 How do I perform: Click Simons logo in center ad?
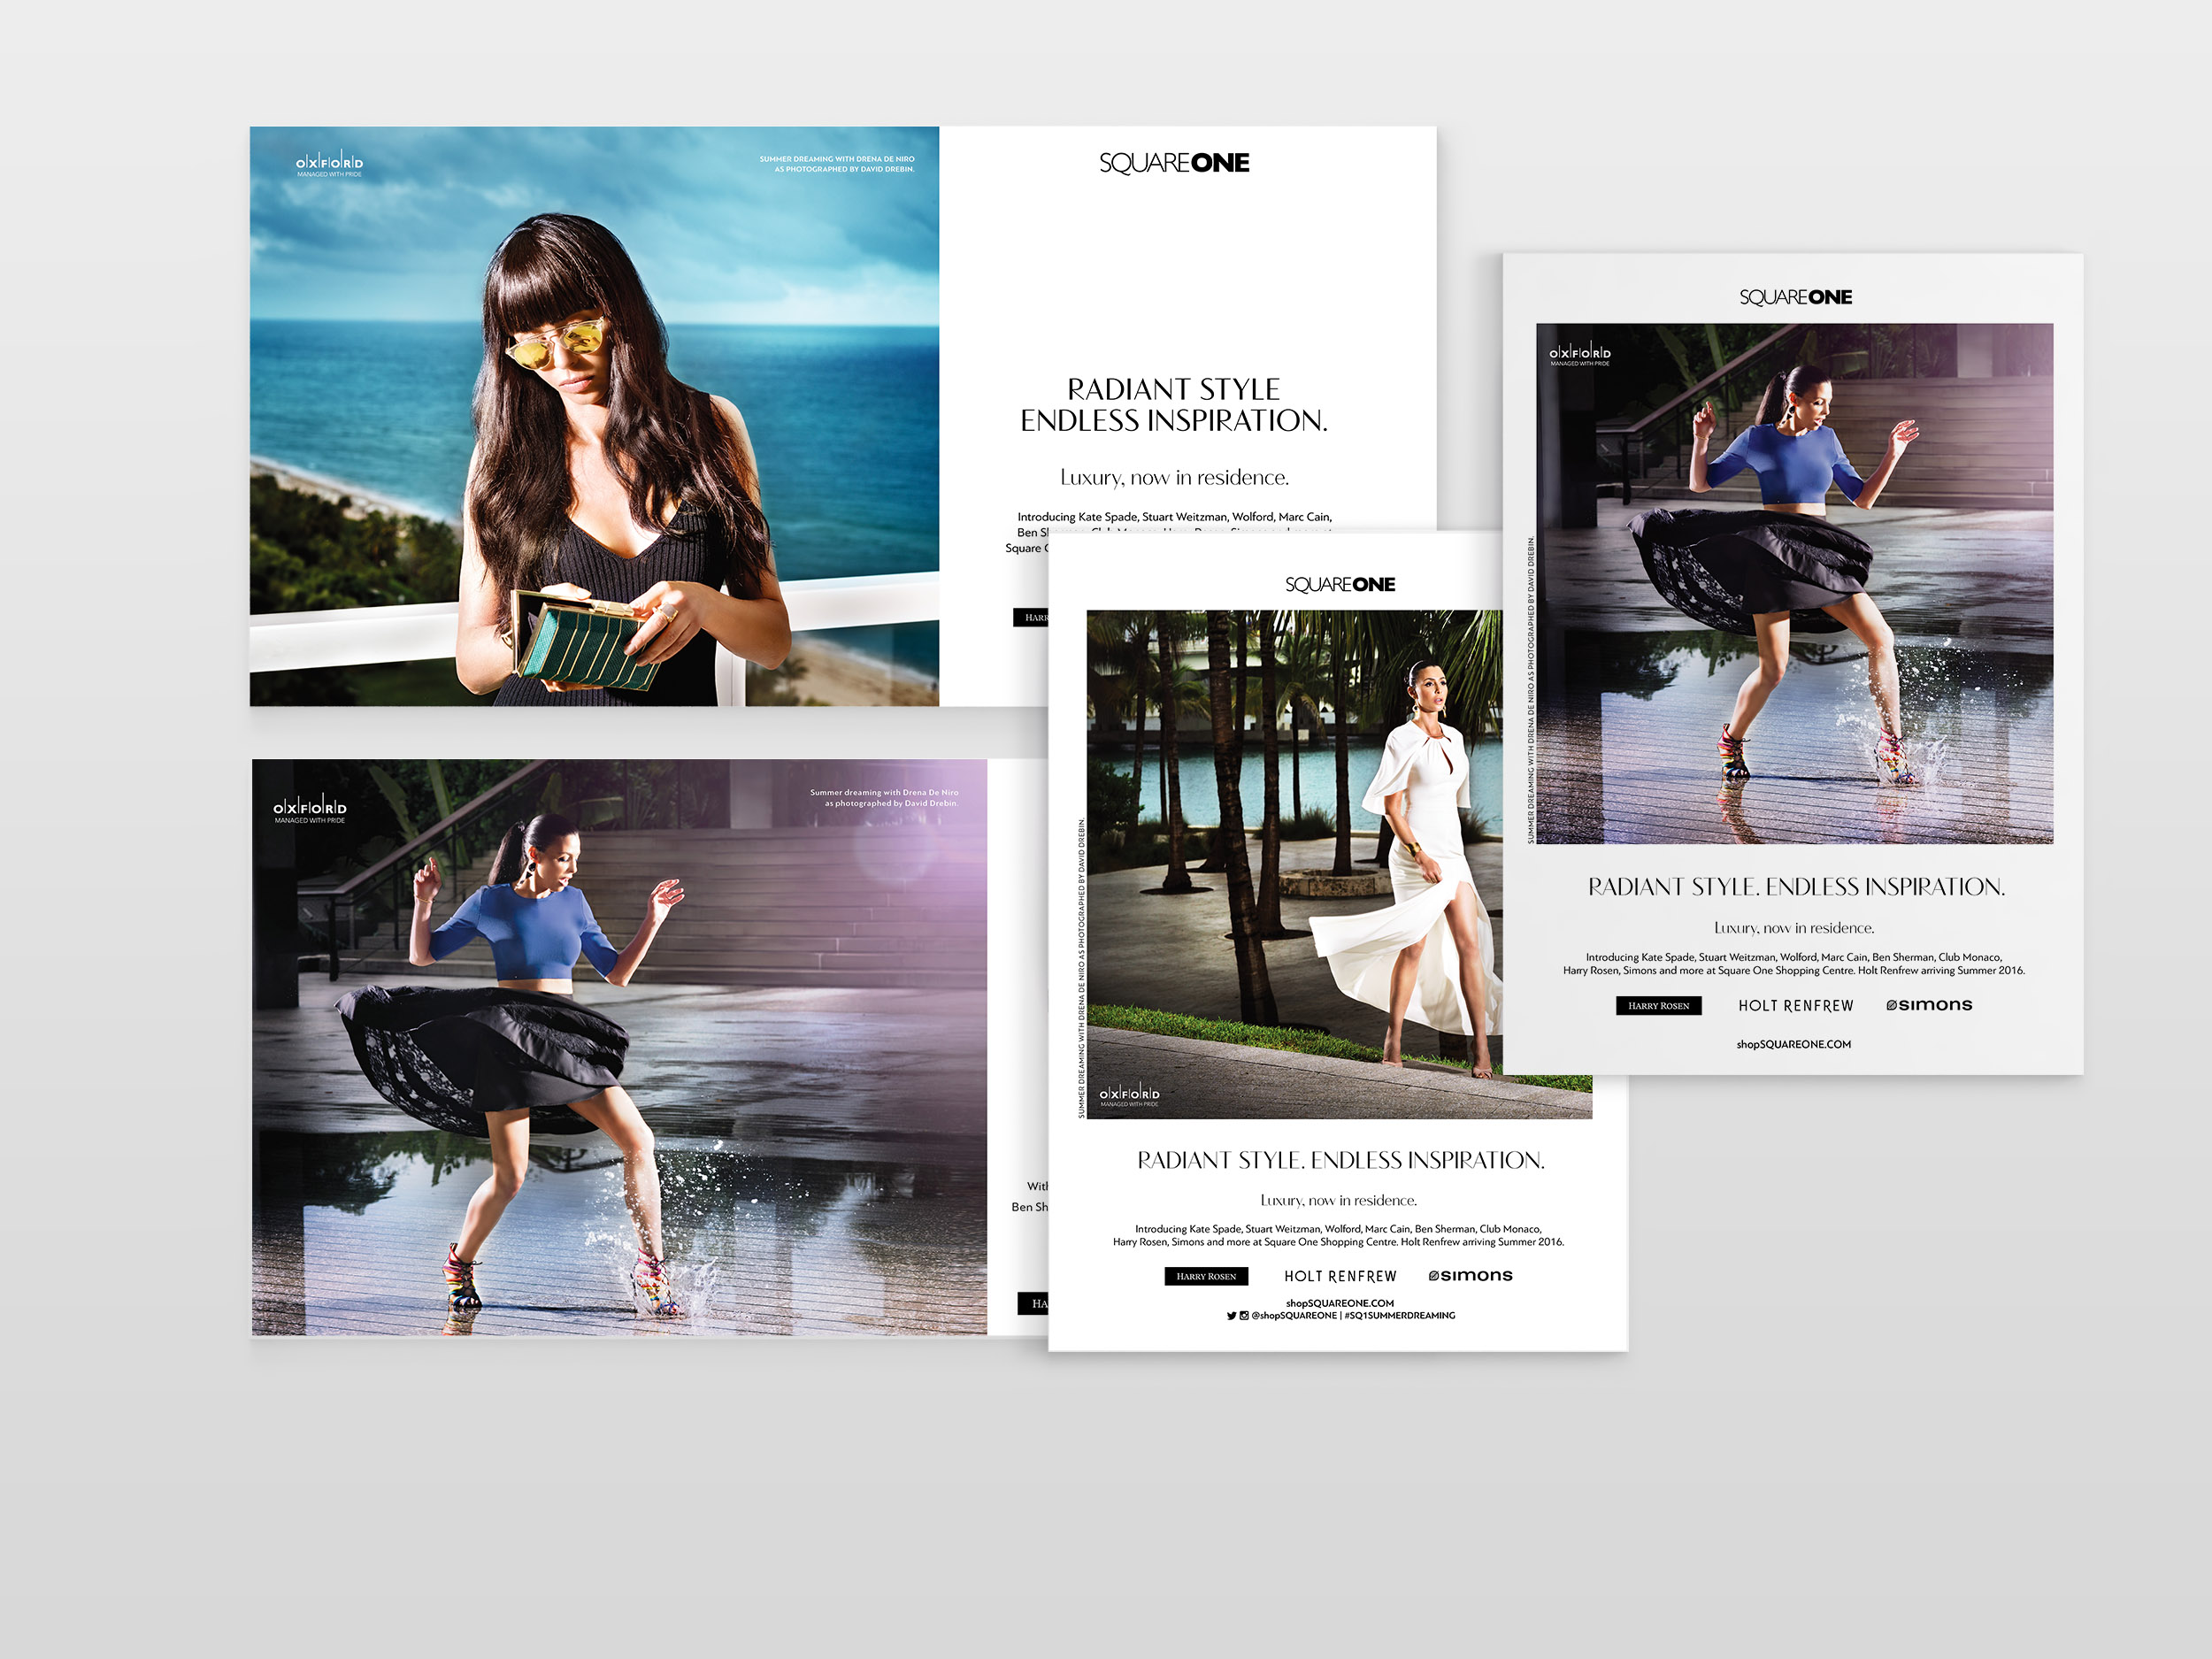(1470, 1276)
